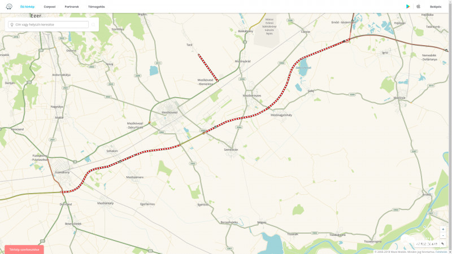Zoom out with the minus button
The width and height of the screenshot is (452, 254).
pos(443,235)
